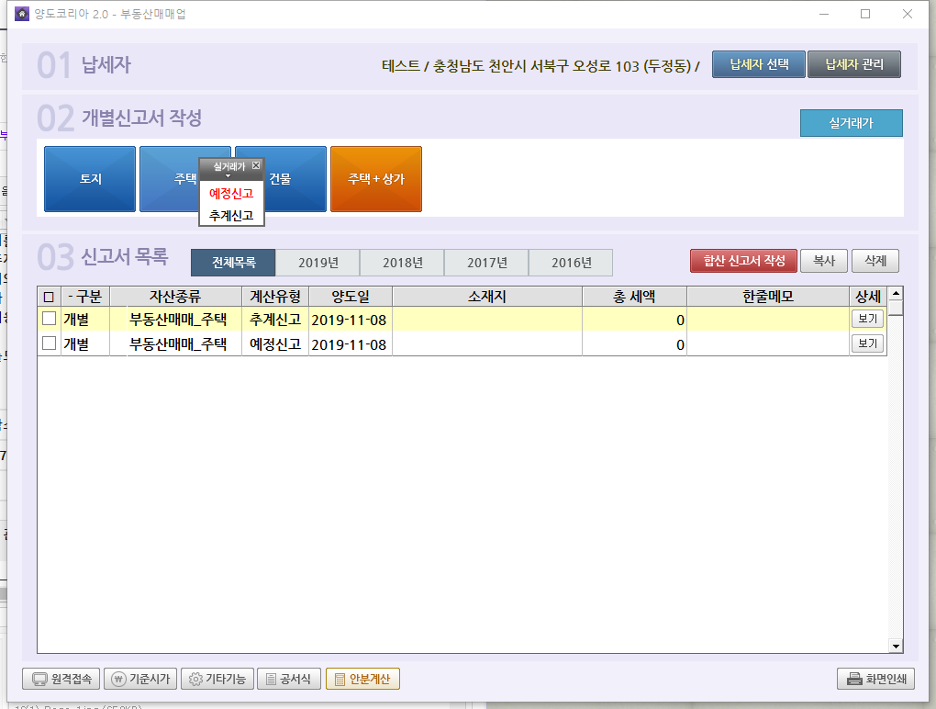Select the orange 주택+상가 tile
Screen dimensions: 936x709
click(376, 179)
